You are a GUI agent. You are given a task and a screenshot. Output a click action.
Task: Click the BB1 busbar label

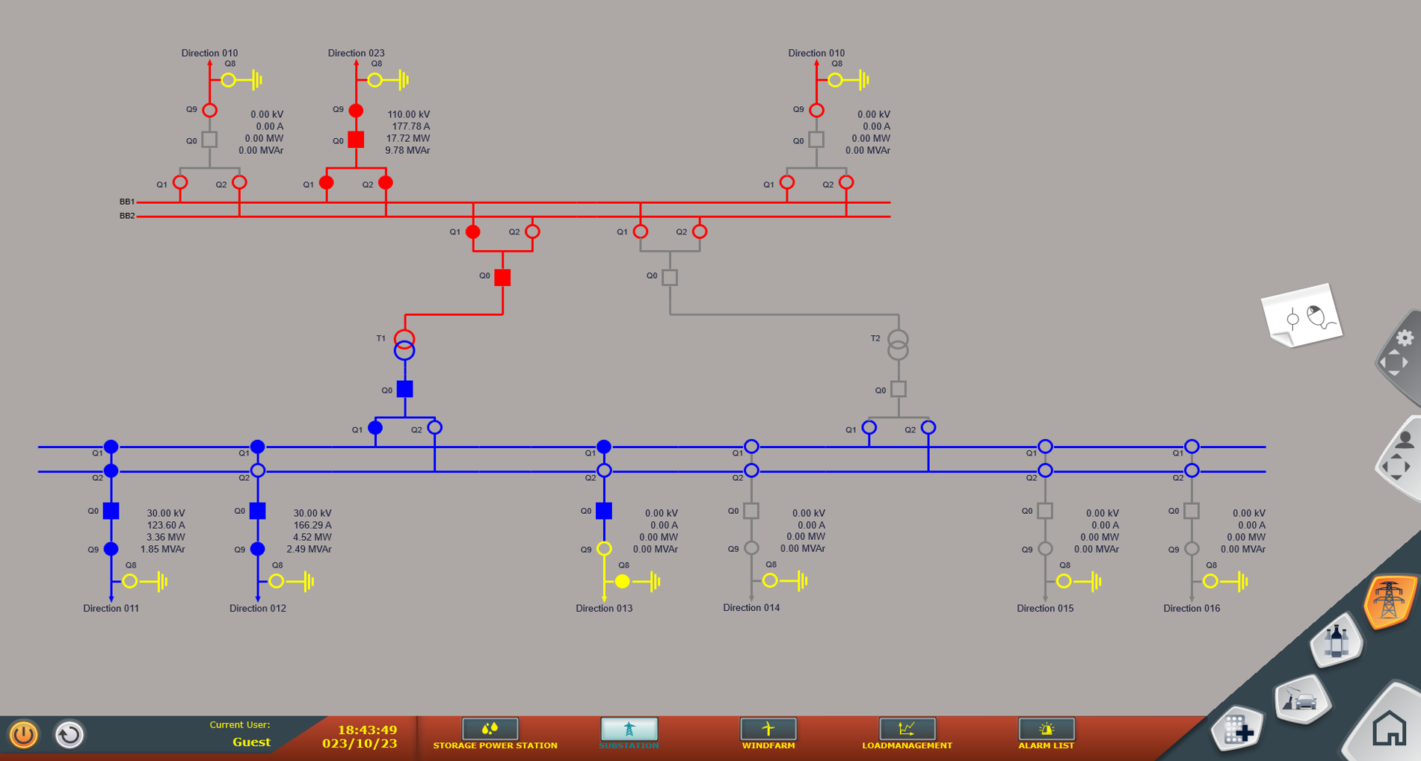click(127, 202)
